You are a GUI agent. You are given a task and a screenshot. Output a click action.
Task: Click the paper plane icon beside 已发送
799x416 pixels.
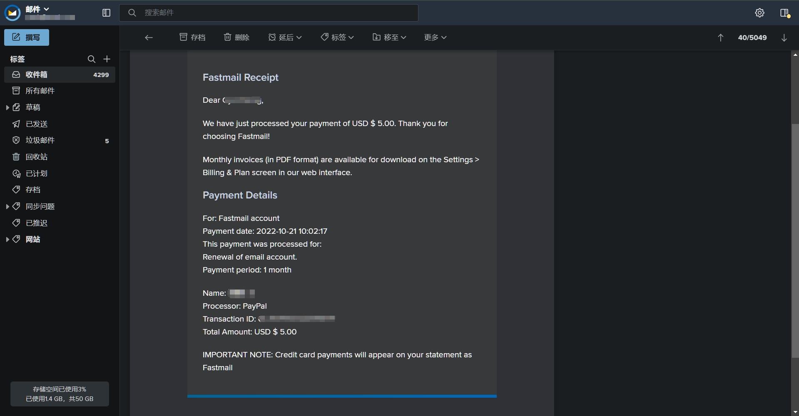point(16,124)
